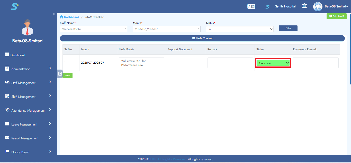Click the Filter button
The height and width of the screenshot is (163, 351).
(288, 28)
